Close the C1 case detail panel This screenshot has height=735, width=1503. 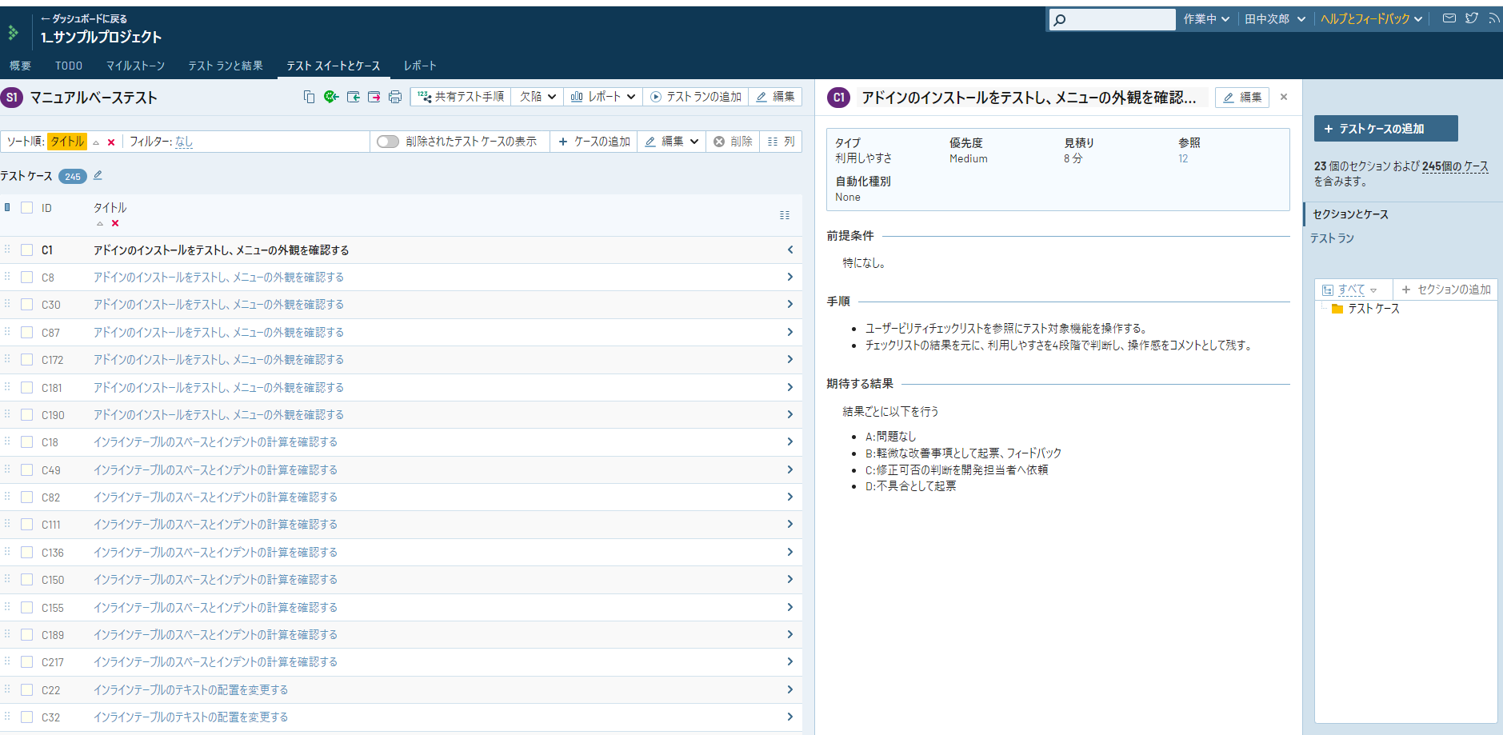(x=1284, y=97)
